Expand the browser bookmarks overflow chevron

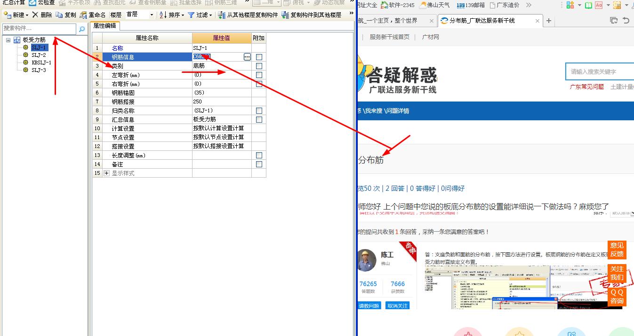(x=529, y=5)
